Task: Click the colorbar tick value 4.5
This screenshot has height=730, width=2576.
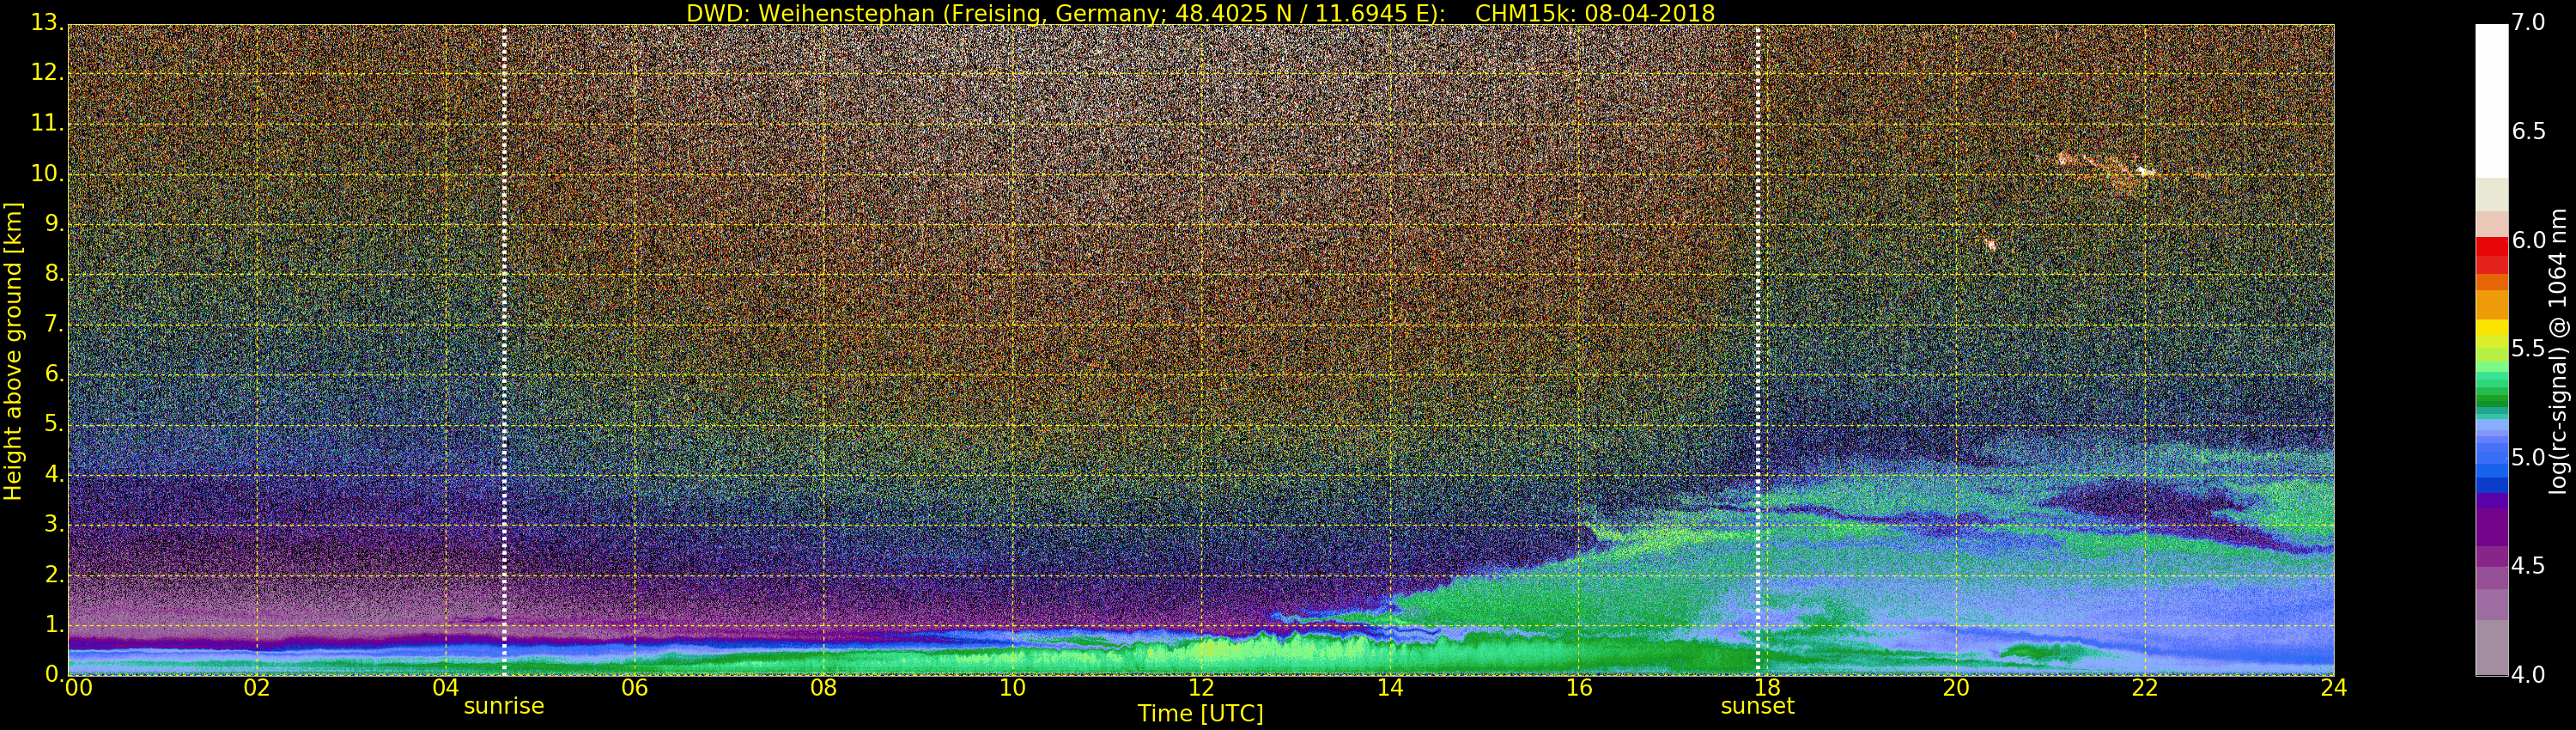Action: 2528,566
